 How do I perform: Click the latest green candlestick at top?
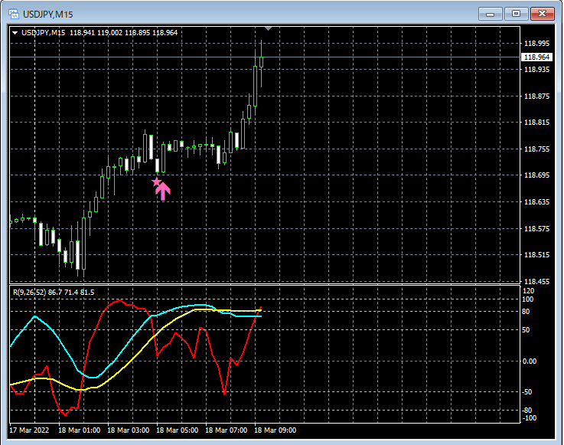[x=262, y=62]
